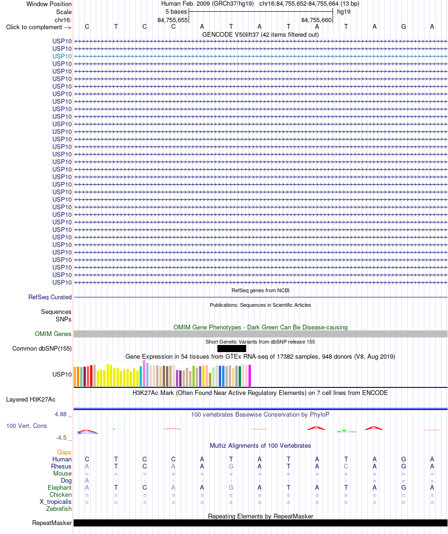The image size is (448, 534).
Task: Click 'Repeating Elements by RepeatMasker' title
Action: 260,516
